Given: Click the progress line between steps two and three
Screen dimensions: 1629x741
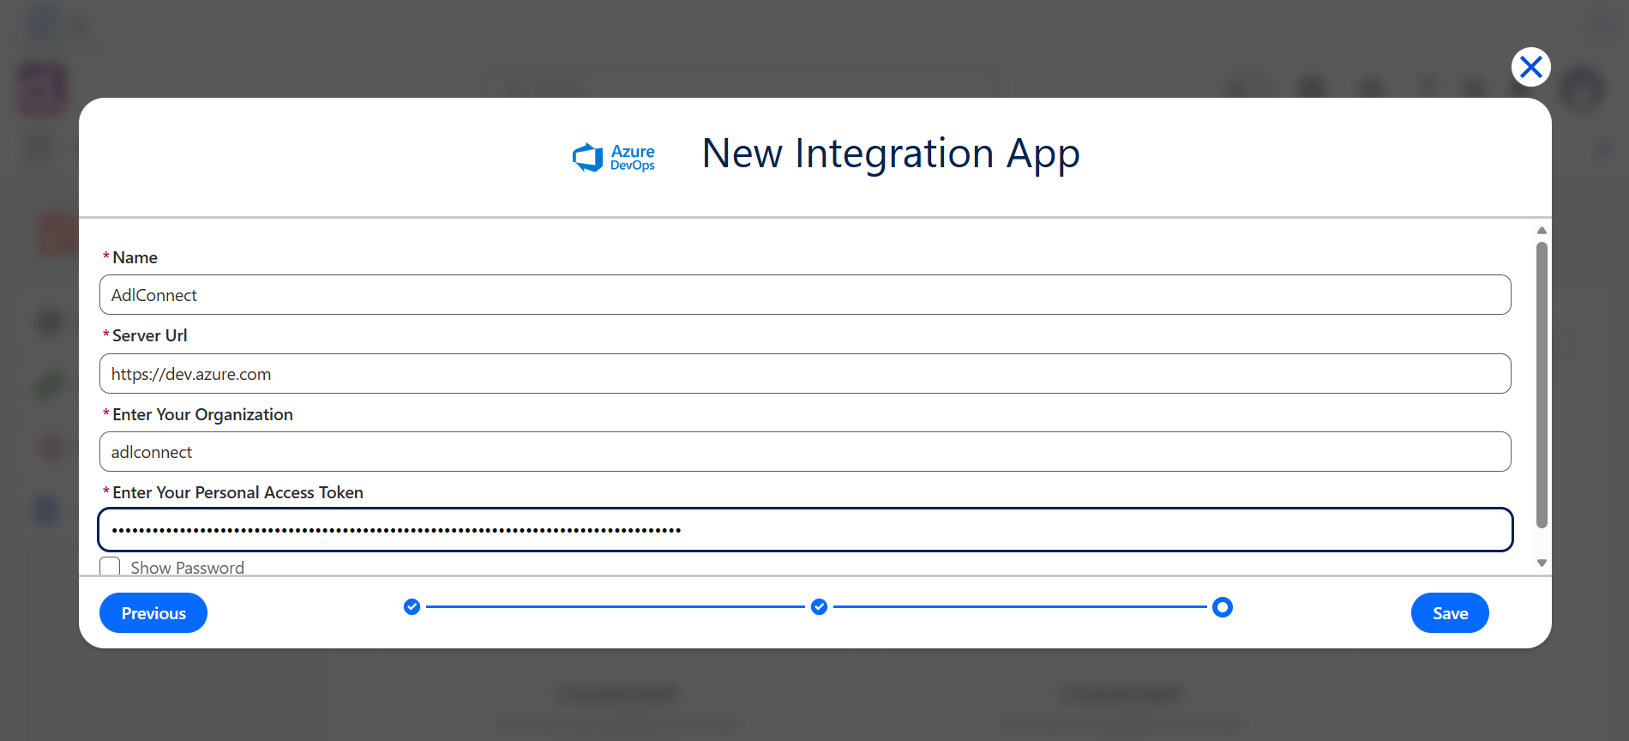Looking at the screenshot, I should click(1020, 607).
